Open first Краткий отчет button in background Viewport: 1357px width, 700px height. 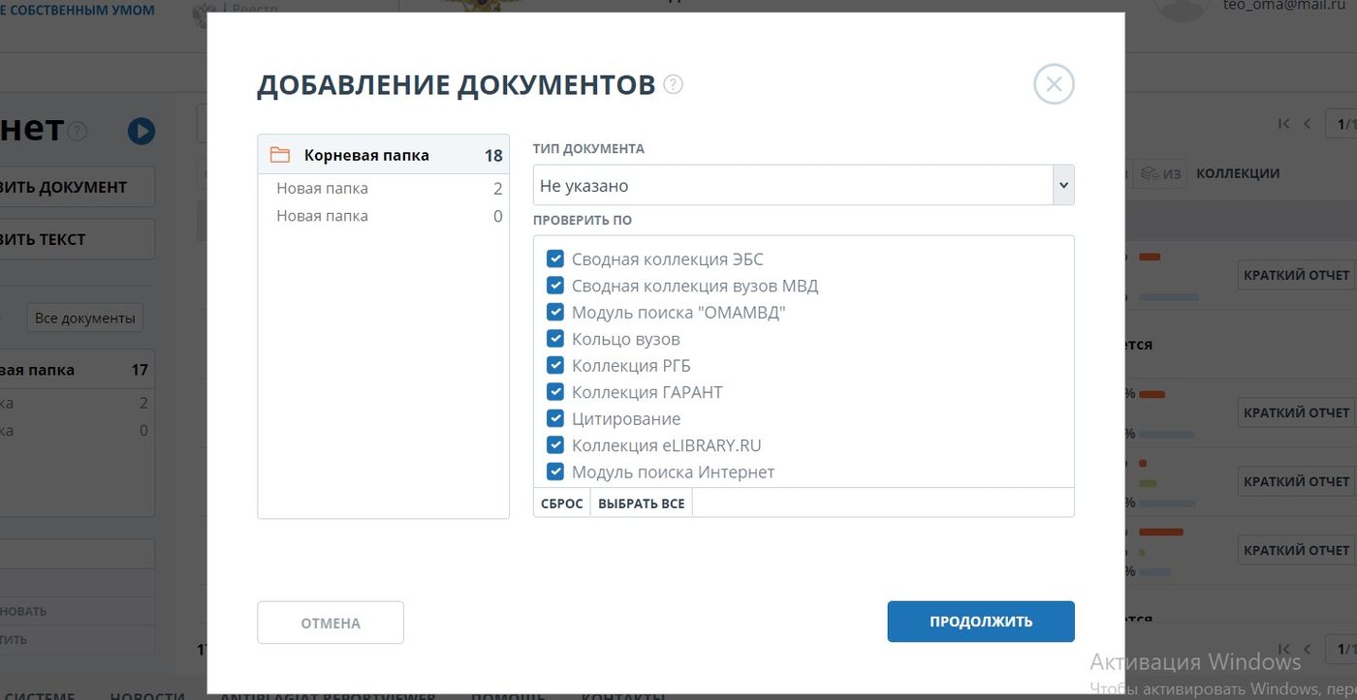(1297, 275)
